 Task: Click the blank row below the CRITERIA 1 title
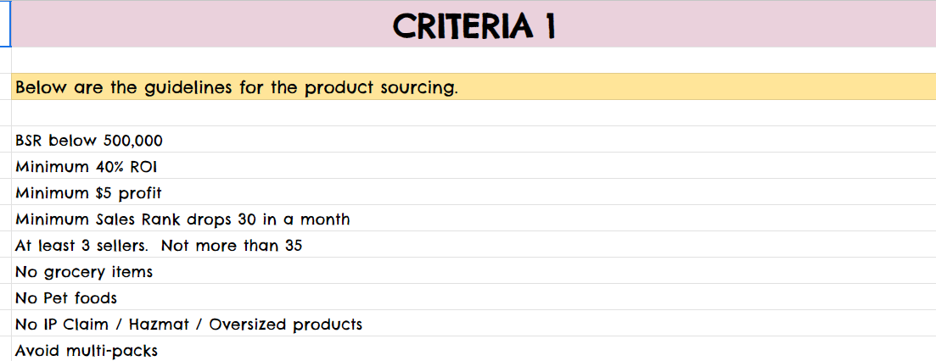tap(474, 60)
